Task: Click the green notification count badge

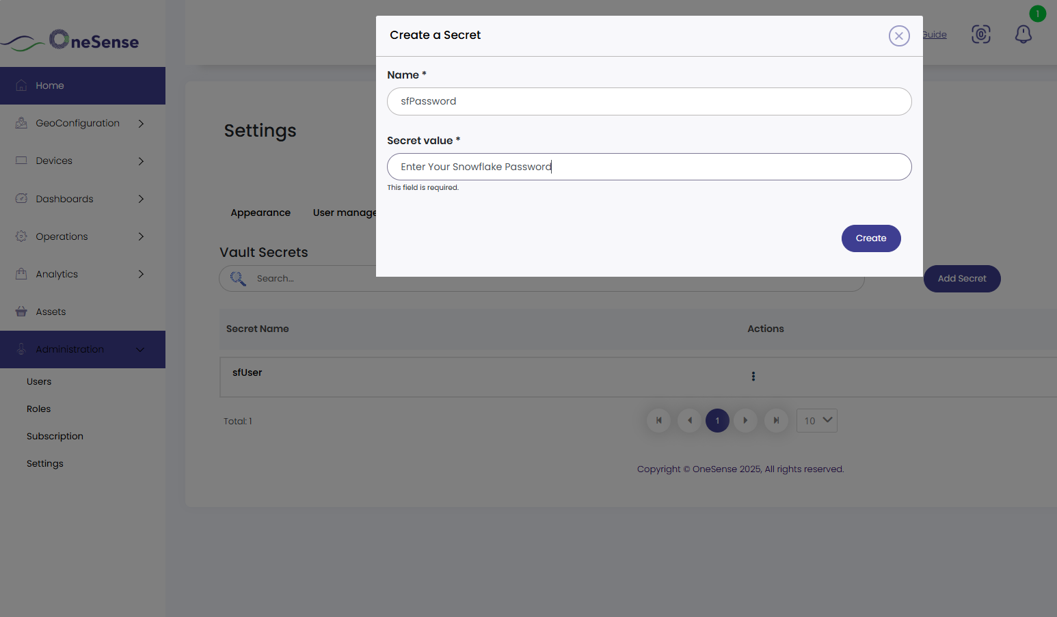Action: (1038, 14)
